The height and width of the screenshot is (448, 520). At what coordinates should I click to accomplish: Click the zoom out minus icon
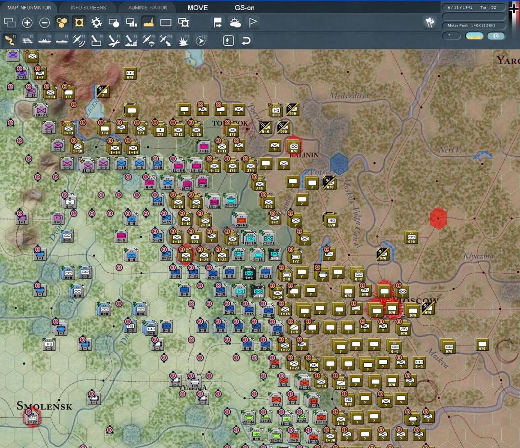click(x=44, y=23)
